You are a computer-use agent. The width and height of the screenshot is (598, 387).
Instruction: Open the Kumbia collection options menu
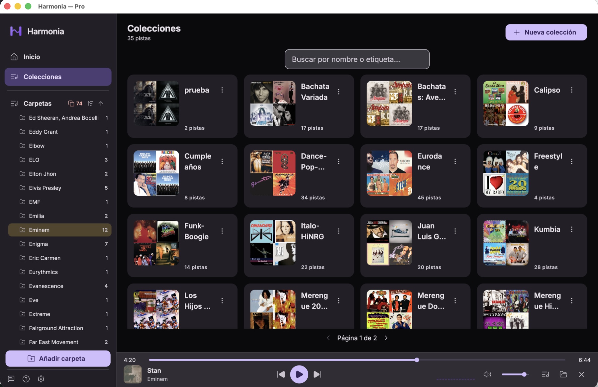point(572,229)
